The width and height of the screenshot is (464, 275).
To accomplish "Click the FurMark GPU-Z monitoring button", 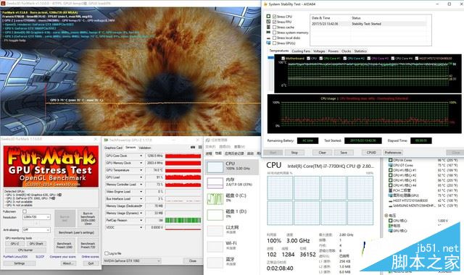I will (x=14, y=244).
